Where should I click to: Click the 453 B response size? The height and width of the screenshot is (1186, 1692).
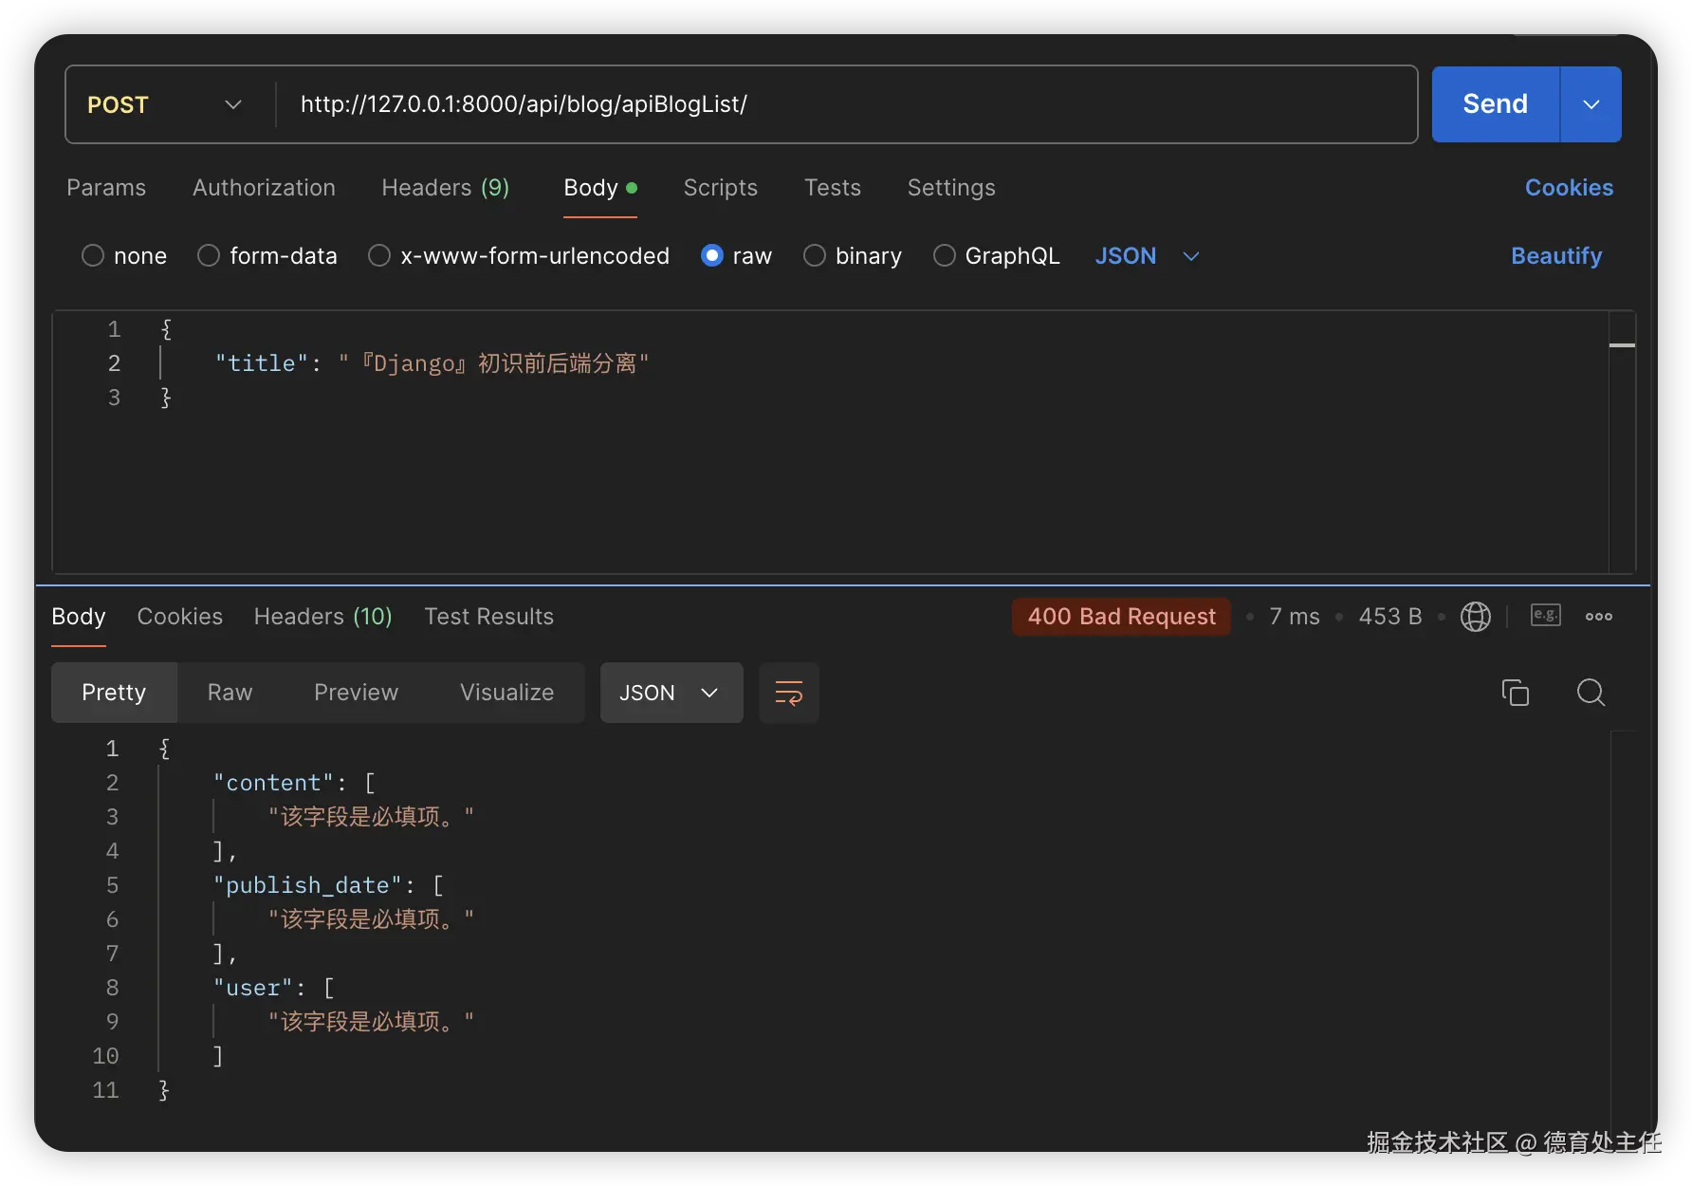(1390, 617)
